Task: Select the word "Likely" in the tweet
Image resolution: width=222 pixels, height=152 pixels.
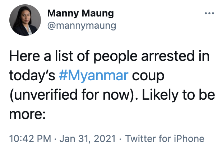Action: pyautogui.click(x=160, y=95)
